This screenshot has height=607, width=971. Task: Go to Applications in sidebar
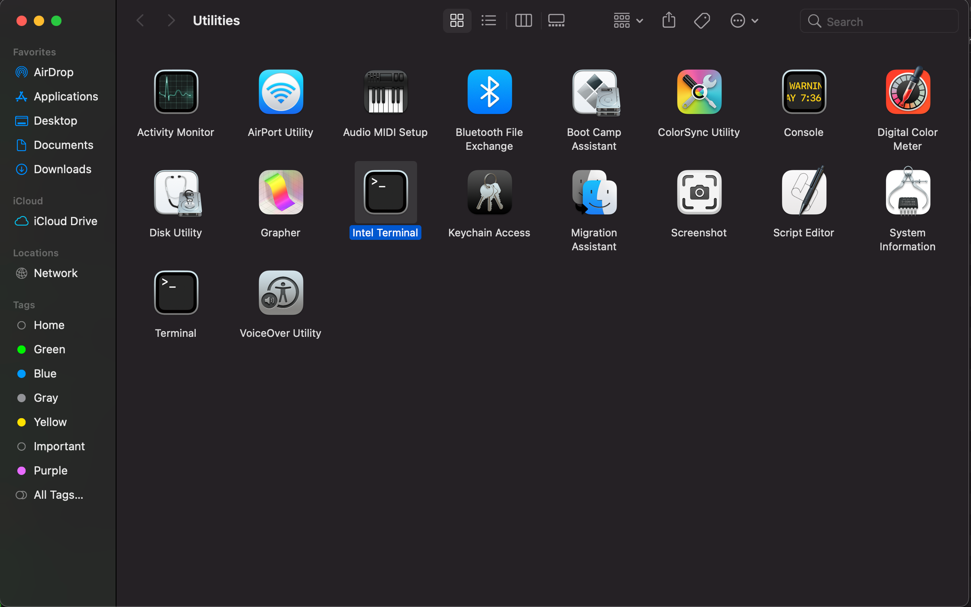pos(66,97)
